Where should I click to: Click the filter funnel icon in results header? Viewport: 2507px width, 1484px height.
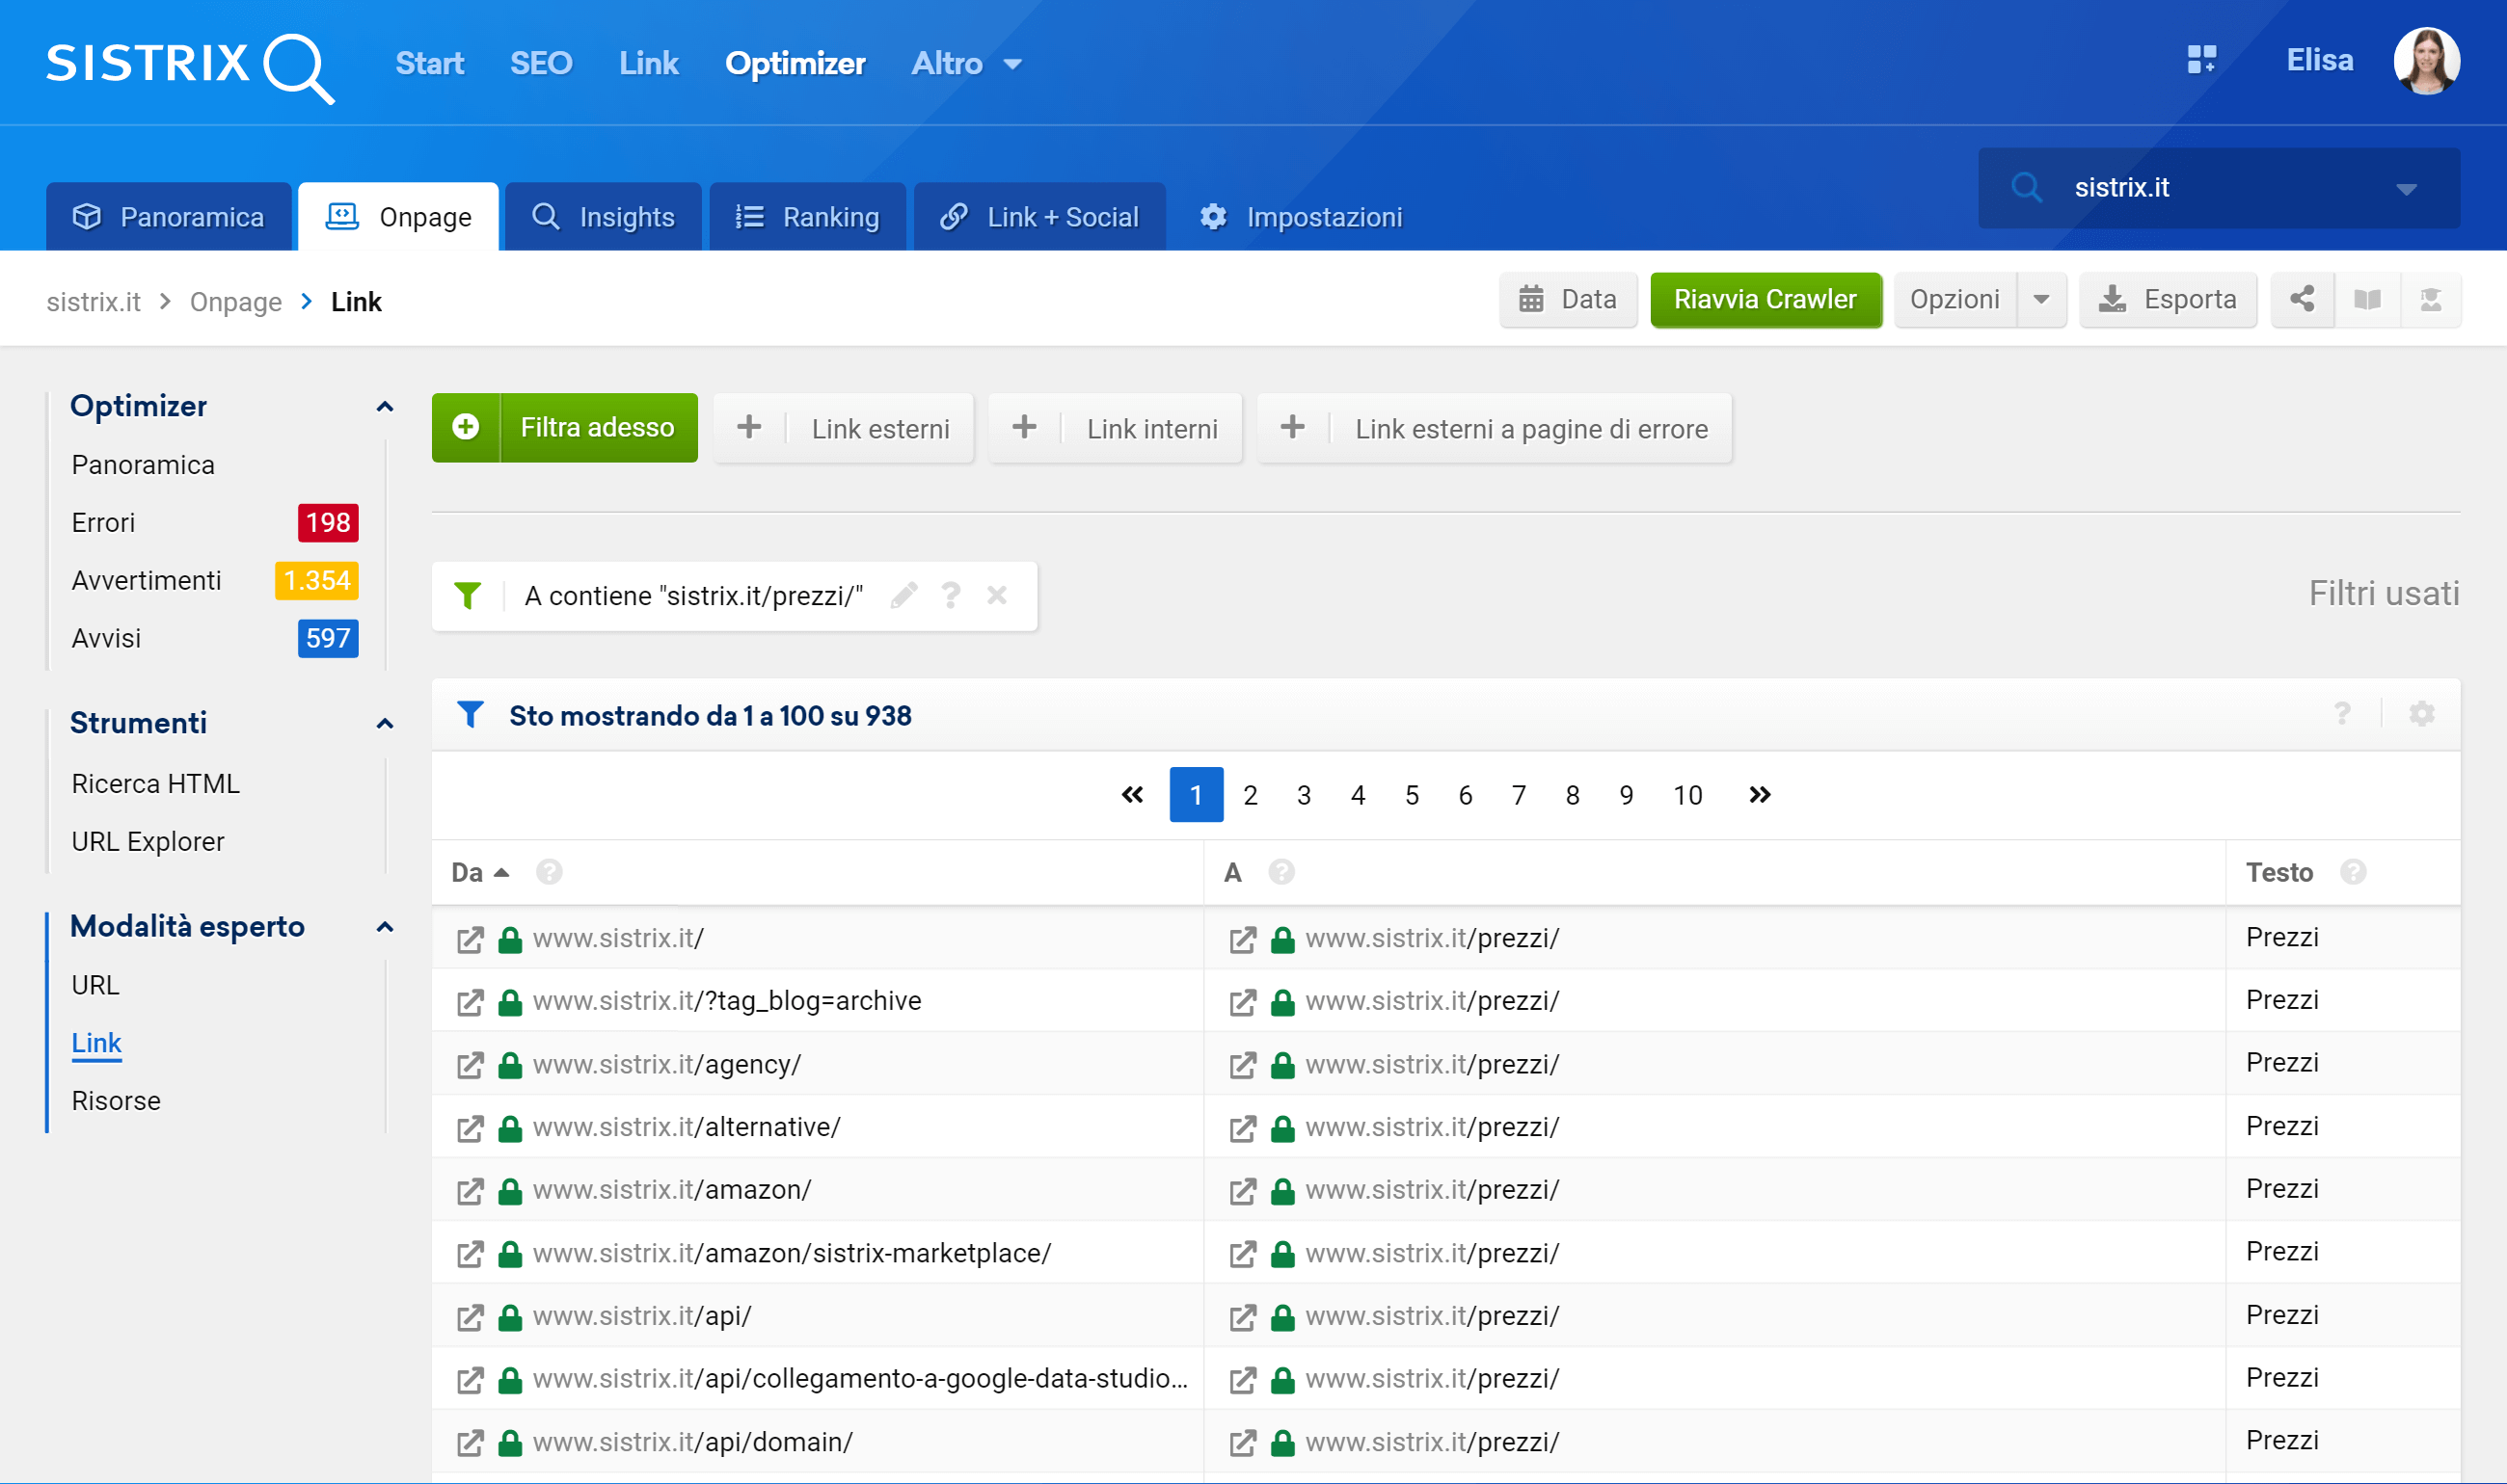471,715
